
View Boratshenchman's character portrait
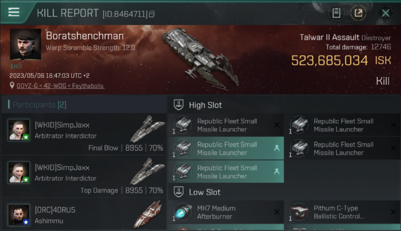point(25,44)
